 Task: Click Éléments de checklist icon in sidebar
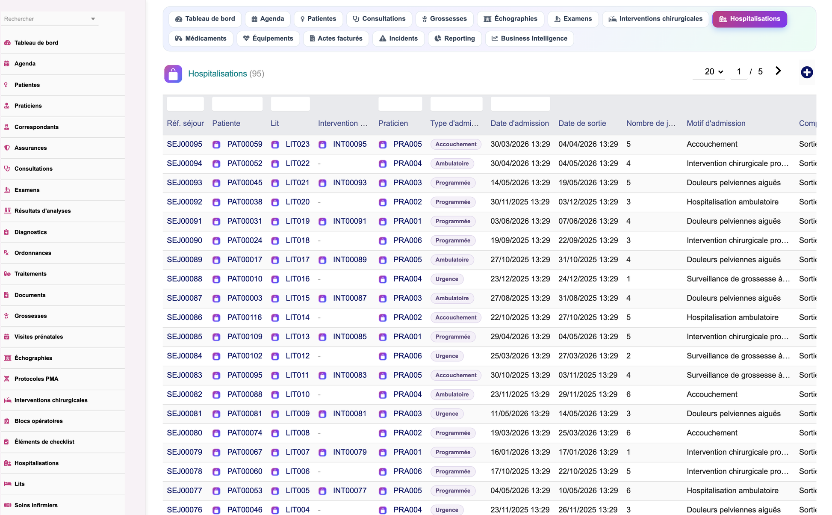7,442
